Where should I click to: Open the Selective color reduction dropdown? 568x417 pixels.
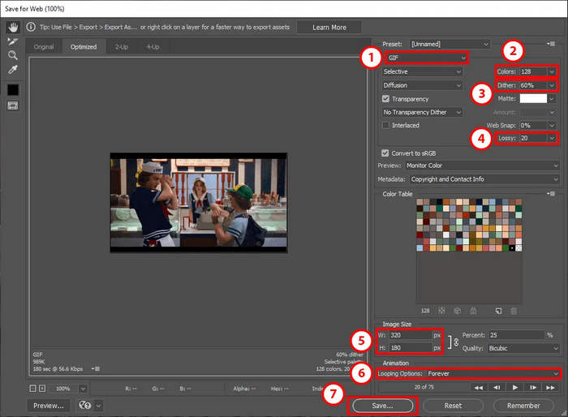[422, 71]
